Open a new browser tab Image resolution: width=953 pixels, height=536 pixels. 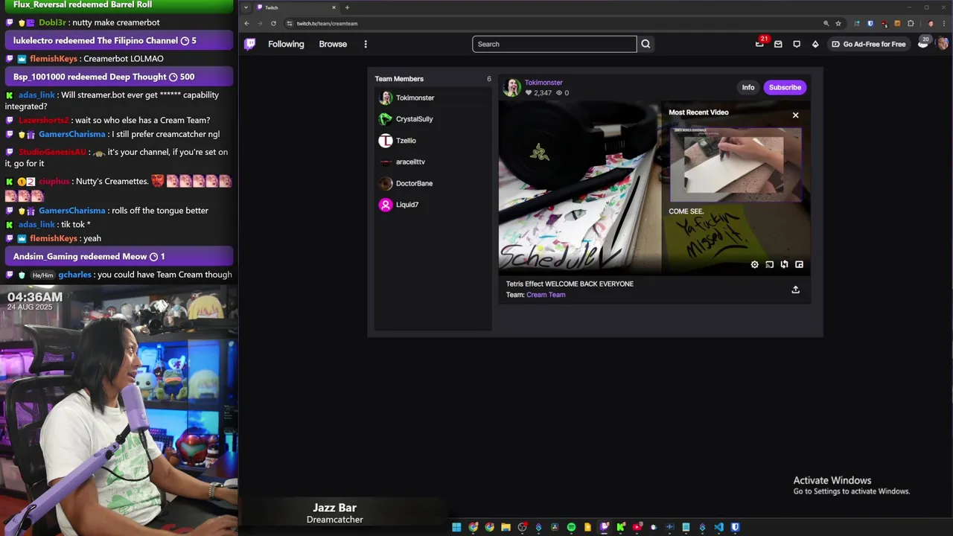(347, 7)
